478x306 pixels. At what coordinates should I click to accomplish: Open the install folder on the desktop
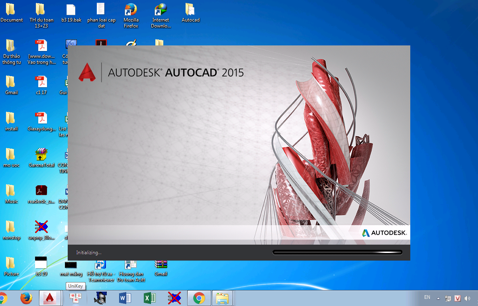(x=12, y=120)
